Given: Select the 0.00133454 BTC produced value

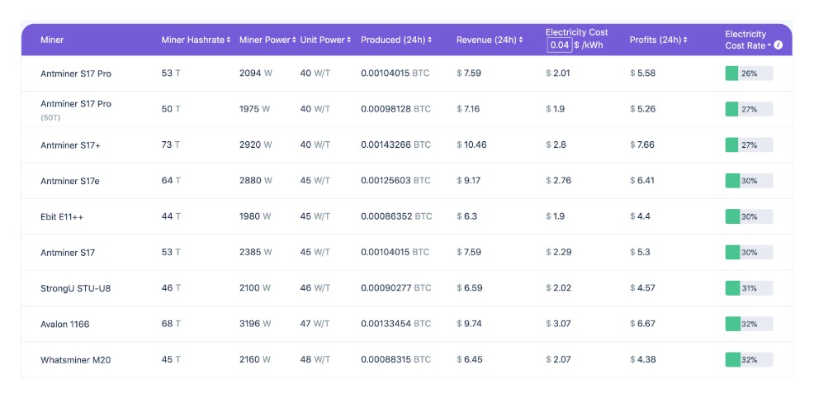Looking at the screenshot, I should [x=396, y=324].
